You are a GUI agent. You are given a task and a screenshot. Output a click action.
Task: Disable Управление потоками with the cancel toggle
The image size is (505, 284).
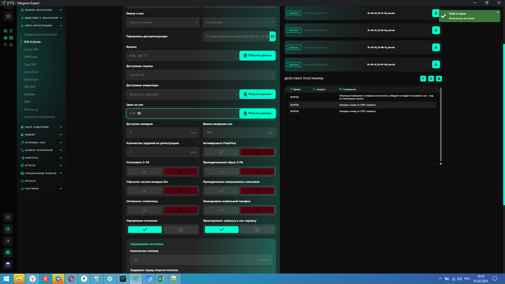(x=180, y=230)
